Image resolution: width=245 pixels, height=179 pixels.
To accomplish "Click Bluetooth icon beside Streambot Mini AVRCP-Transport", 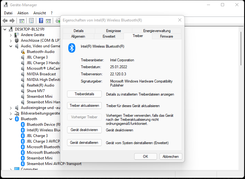I will [x=23, y=164].
